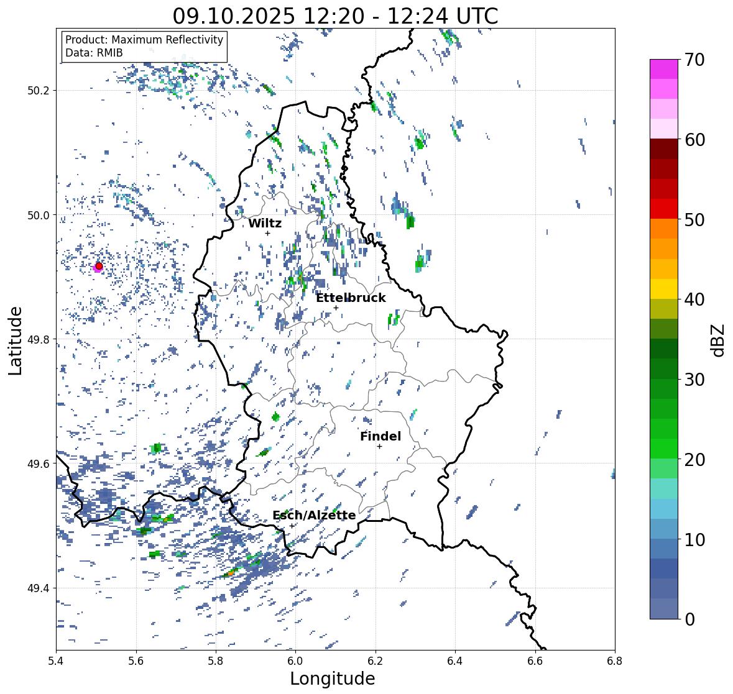The width and height of the screenshot is (733, 694).
Task: Select the Wiltz station label
Action: pos(265,223)
